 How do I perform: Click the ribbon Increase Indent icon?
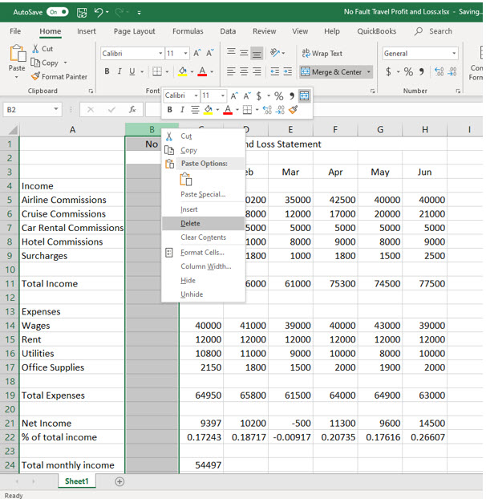tap(288, 71)
